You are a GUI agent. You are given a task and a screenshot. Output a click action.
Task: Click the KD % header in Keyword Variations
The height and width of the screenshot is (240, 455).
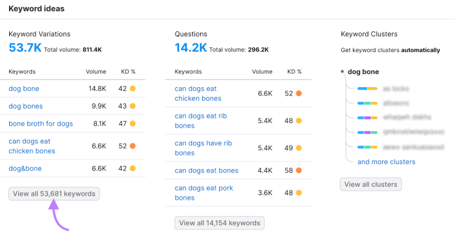[x=128, y=72]
